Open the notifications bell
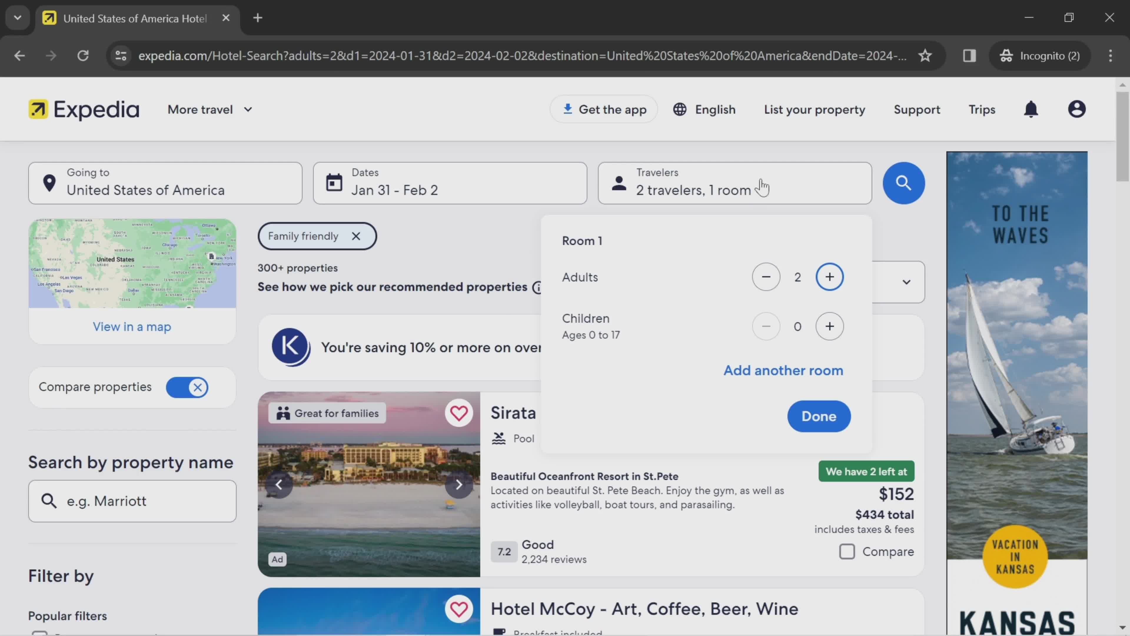Image resolution: width=1130 pixels, height=636 pixels. [1031, 109]
